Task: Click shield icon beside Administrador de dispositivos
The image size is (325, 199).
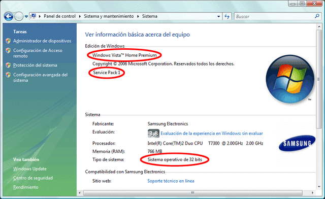Action: click(8, 41)
